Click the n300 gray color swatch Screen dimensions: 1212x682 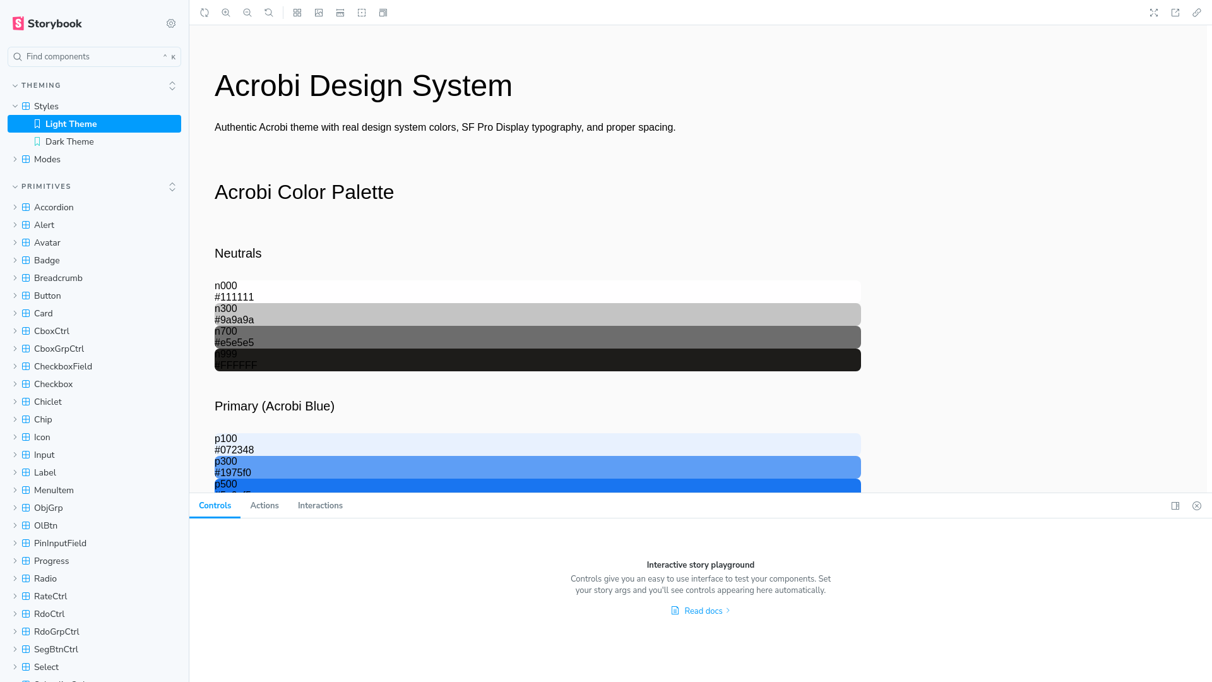click(x=538, y=314)
